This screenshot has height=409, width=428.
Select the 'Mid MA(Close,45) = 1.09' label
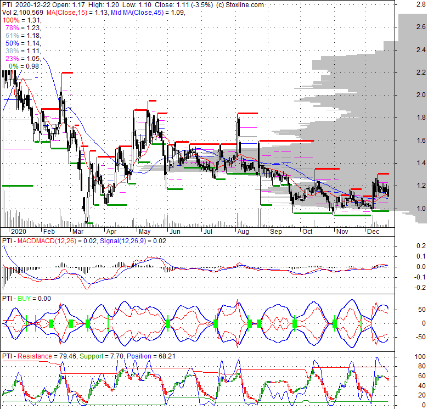click(148, 13)
